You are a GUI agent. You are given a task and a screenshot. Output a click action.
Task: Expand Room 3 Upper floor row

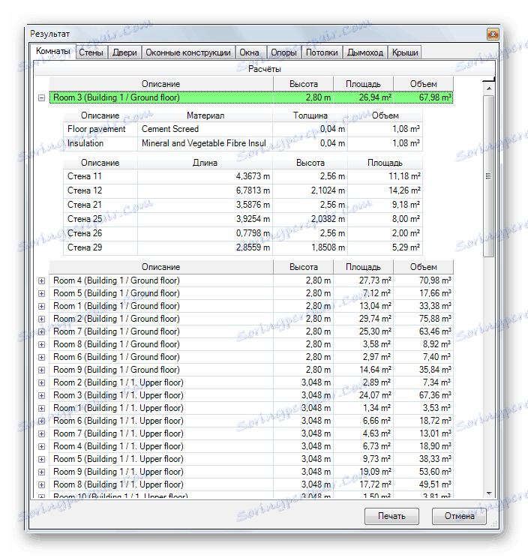(x=42, y=396)
